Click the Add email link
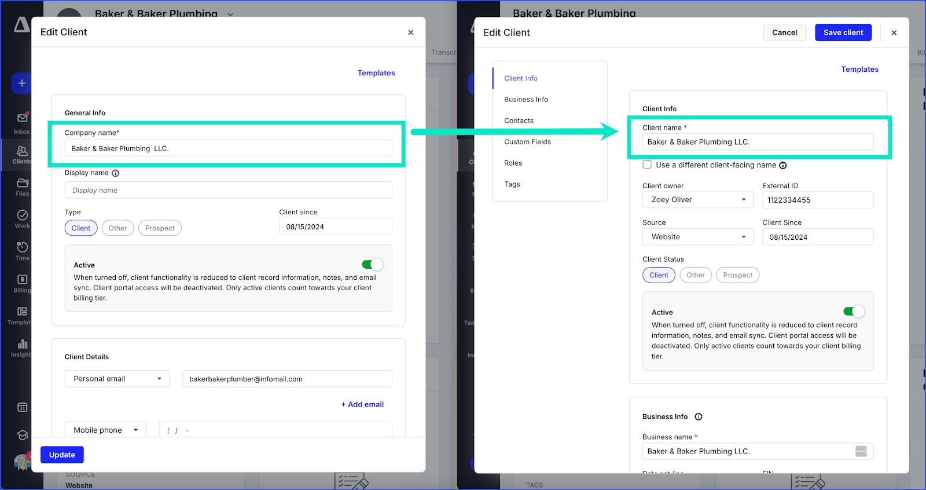The height and width of the screenshot is (490, 926). click(x=362, y=404)
